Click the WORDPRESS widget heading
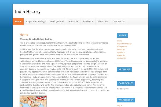The image size is (161, 107). (x=126, y=100)
